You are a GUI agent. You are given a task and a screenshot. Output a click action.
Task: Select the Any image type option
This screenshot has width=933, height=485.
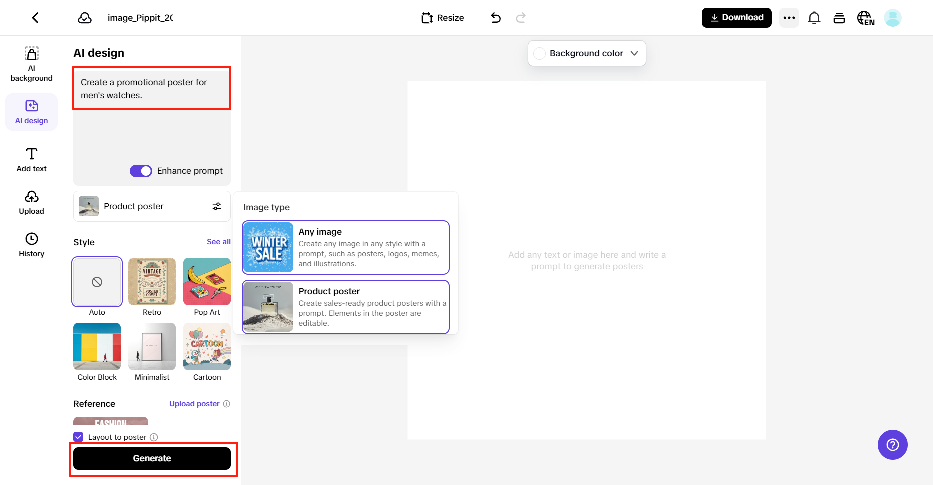pyautogui.click(x=345, y=247)
